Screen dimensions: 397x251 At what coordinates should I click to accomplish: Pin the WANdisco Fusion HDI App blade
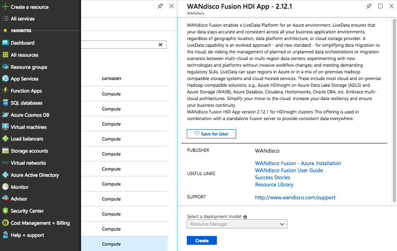click(x=369, y=6)
